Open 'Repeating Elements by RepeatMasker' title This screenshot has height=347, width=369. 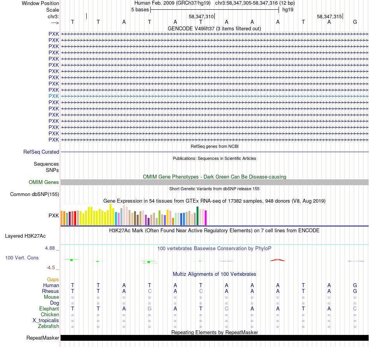[214, 332]
